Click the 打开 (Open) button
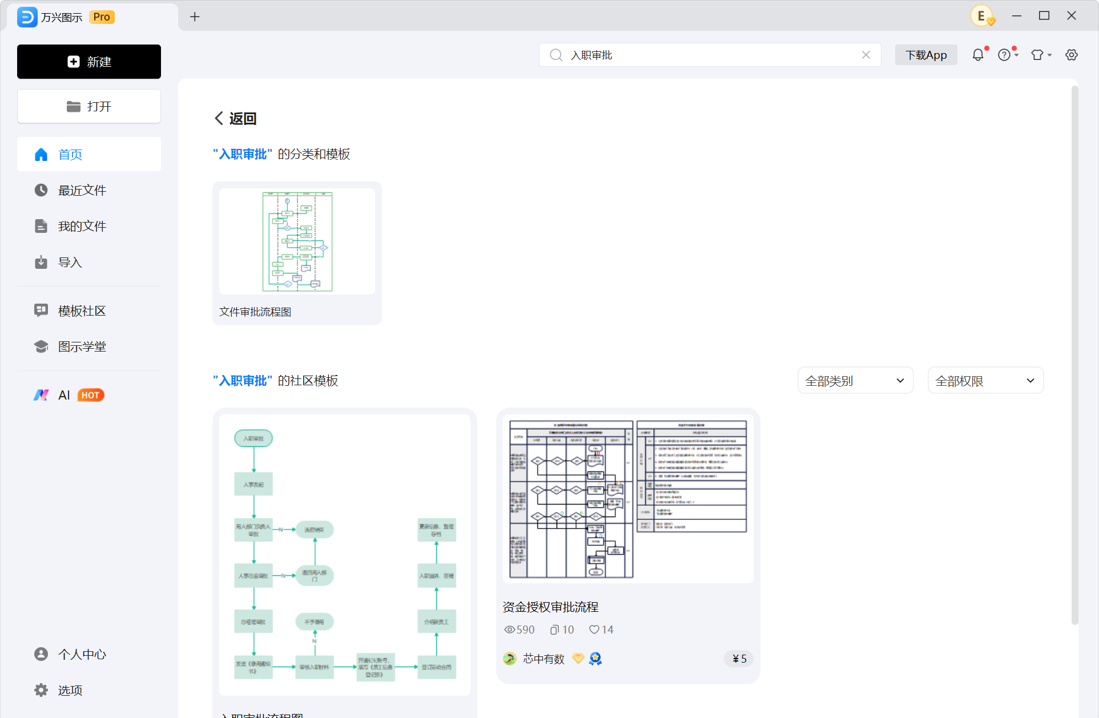Screen dimensions: 1099x718 point(89,106)
